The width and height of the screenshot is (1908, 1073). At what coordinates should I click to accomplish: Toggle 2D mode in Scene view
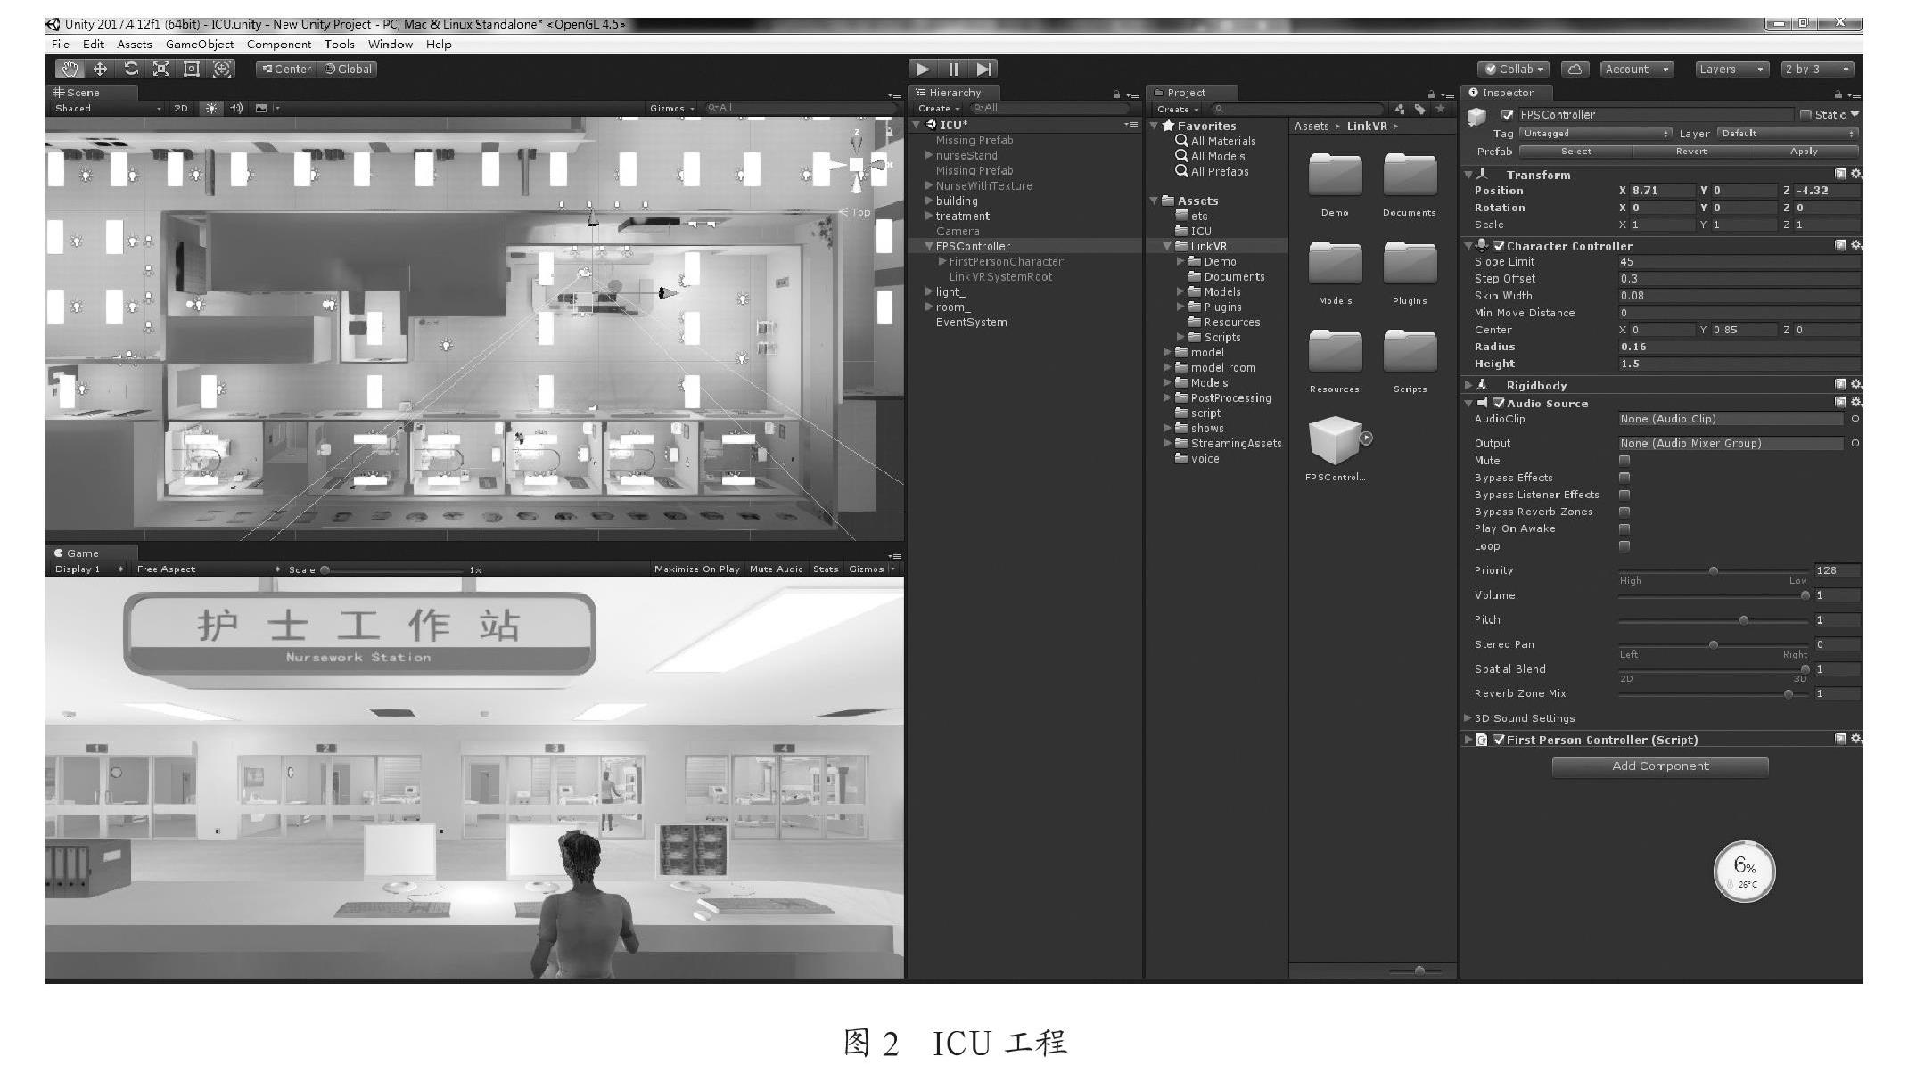(x=181, y=108)
